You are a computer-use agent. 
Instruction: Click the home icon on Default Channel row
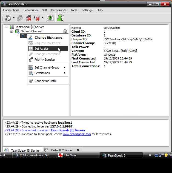65,31
